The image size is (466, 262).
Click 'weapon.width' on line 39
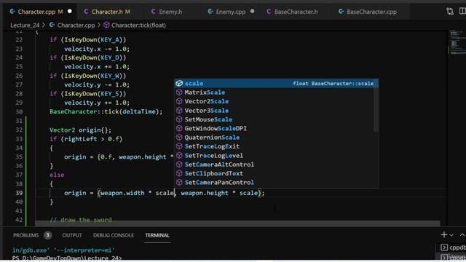[122, 193]
